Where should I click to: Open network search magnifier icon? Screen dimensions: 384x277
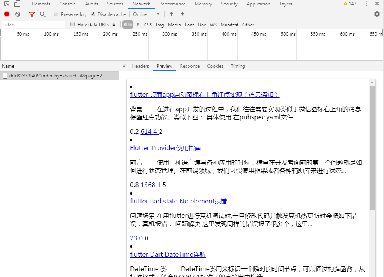click(43, 14)
